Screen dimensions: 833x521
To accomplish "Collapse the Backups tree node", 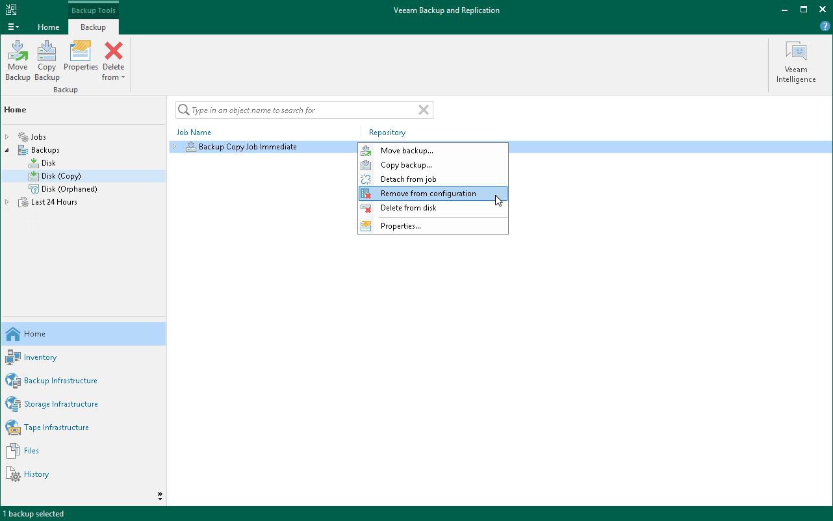I will click(x=6, y=149).
